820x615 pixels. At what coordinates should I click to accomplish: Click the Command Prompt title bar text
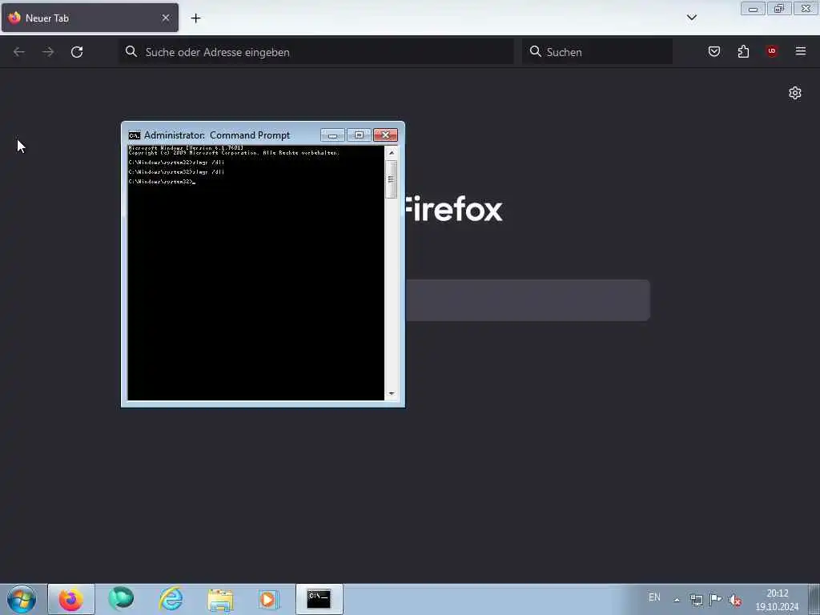pyautogui.click(x=217, y=135)
